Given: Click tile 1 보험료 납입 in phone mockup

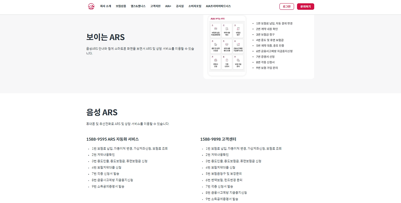Looking at the screenshot, I should click(216, 31).
